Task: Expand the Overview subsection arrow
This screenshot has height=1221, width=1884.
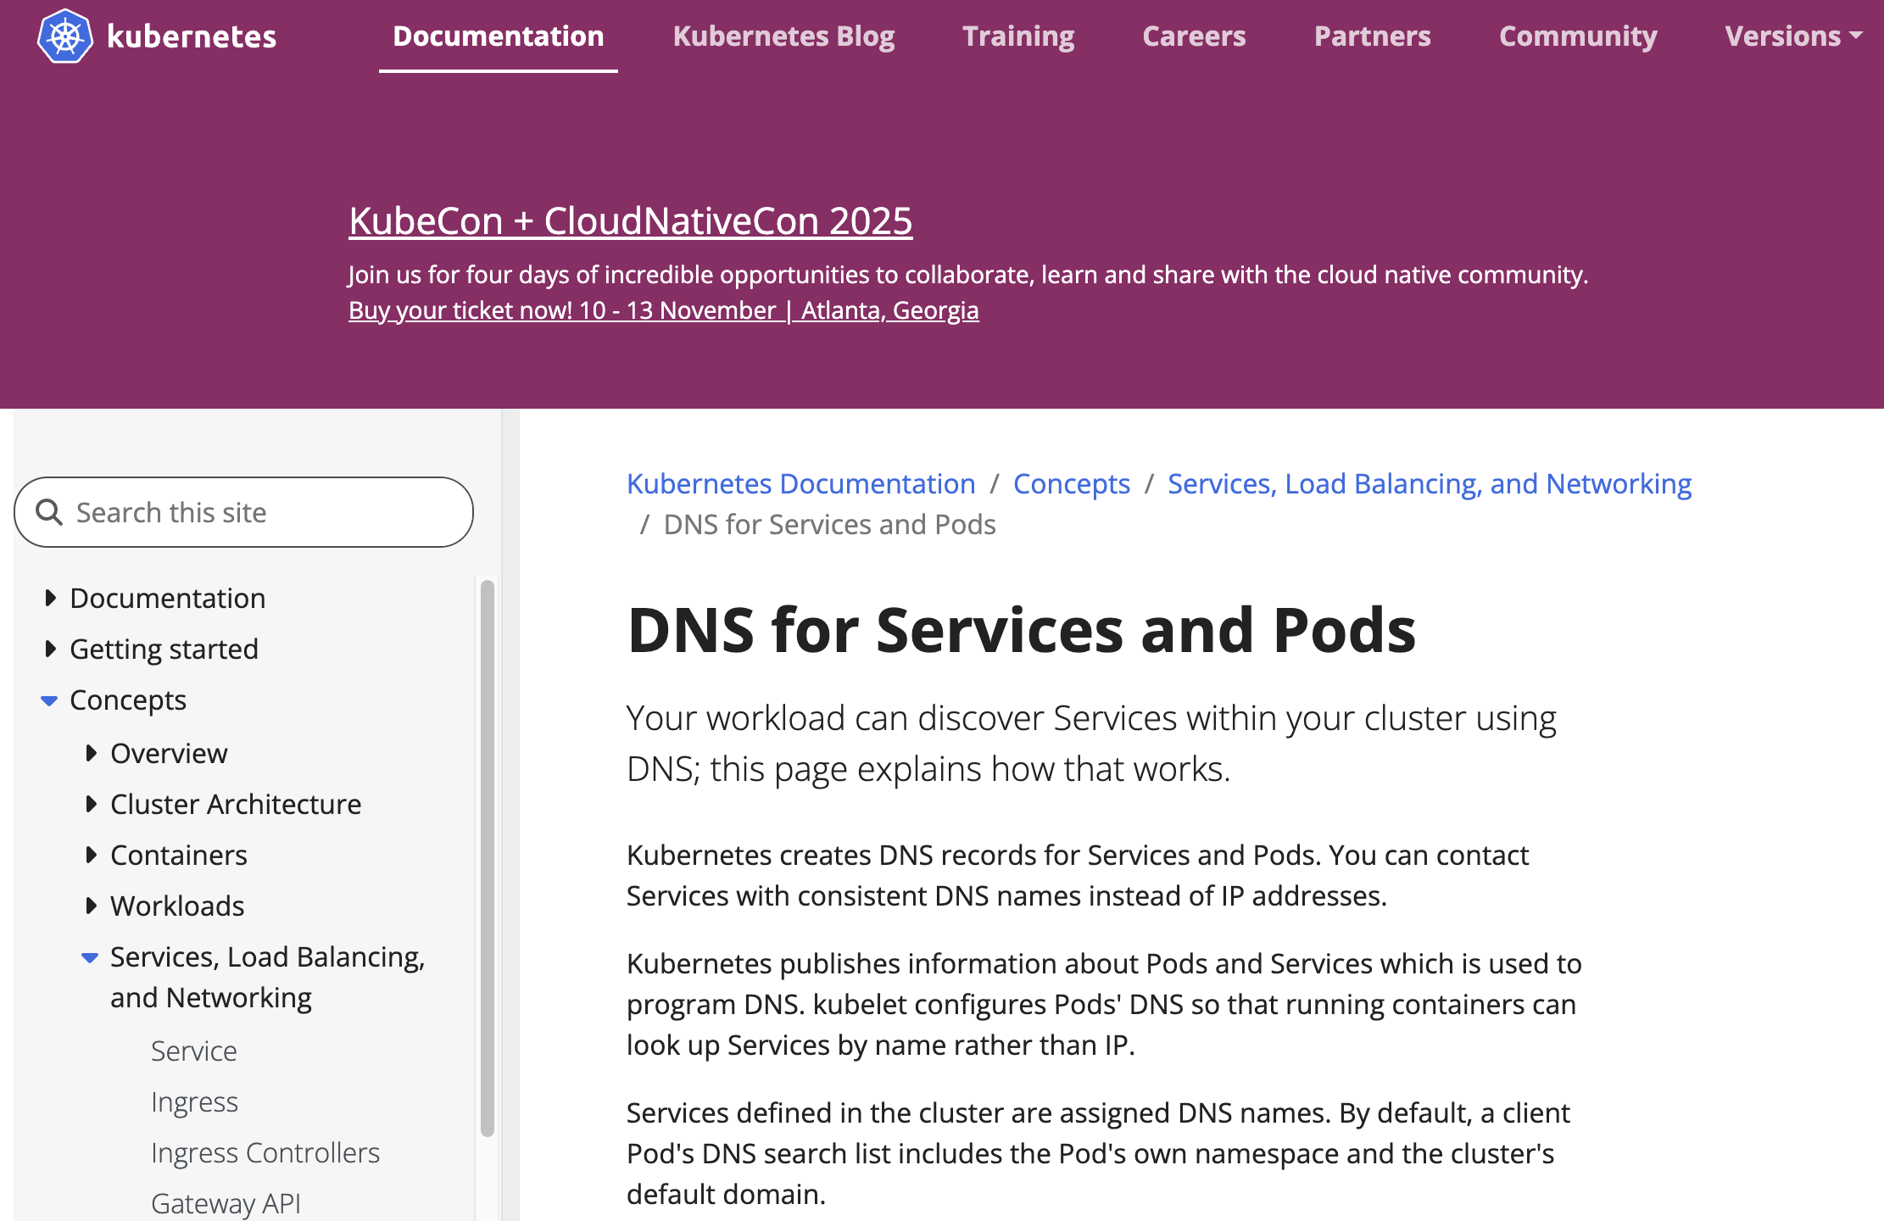Action: [x=91, y=753]
